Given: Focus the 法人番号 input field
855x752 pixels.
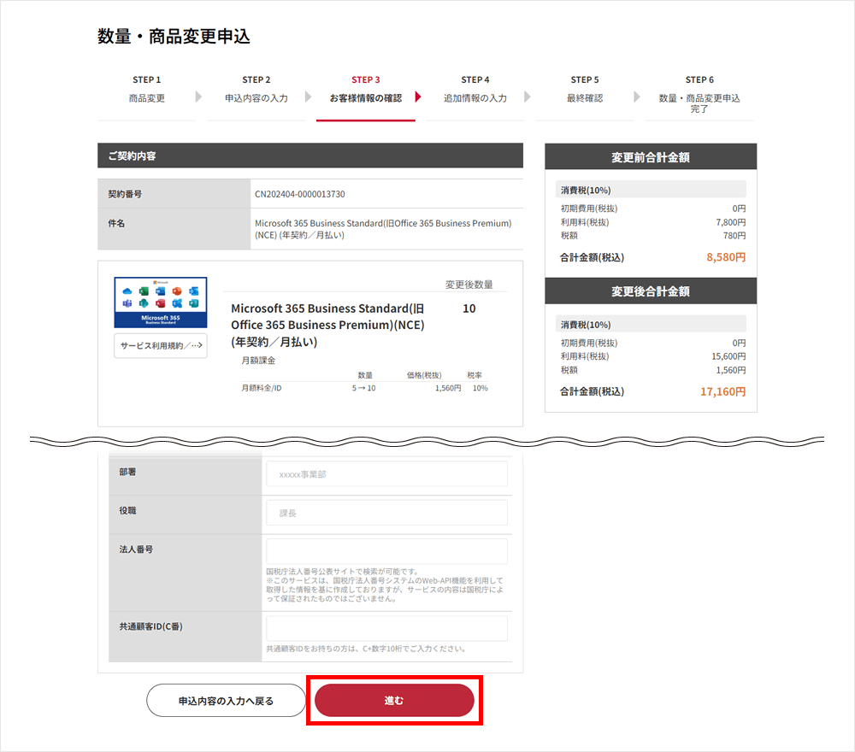Looking at the screenshot, I should 386,551.
